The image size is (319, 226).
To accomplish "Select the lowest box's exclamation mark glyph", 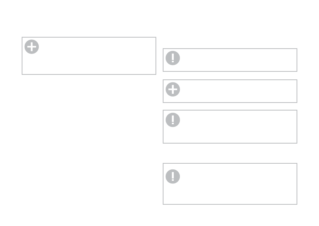I will pyautogui.click(x=173, y=176).
